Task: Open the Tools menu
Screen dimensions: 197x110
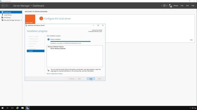Action: (x=182, y=5)
